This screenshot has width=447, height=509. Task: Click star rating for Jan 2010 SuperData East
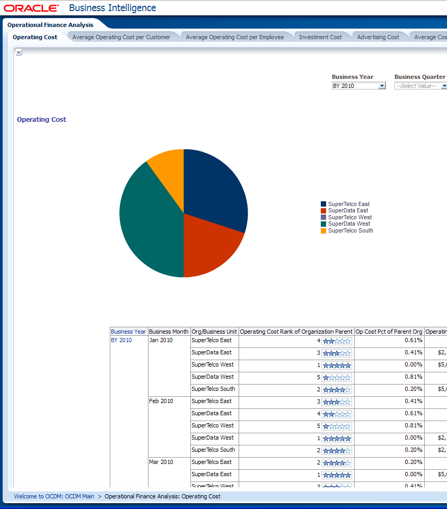tap(337, 353)
